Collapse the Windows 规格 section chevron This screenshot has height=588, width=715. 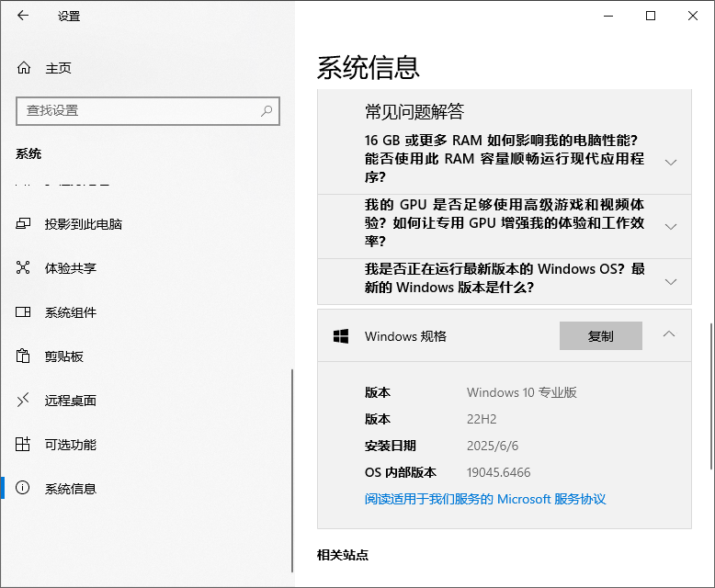pos(669,334)
